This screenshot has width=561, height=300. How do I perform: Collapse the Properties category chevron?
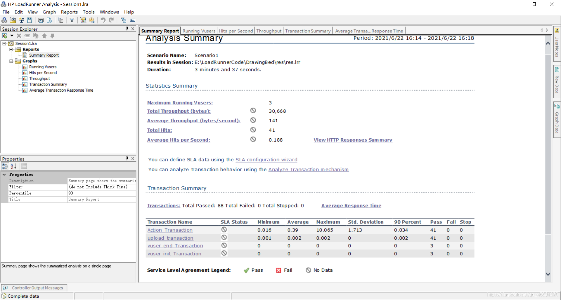pos(4,175)
